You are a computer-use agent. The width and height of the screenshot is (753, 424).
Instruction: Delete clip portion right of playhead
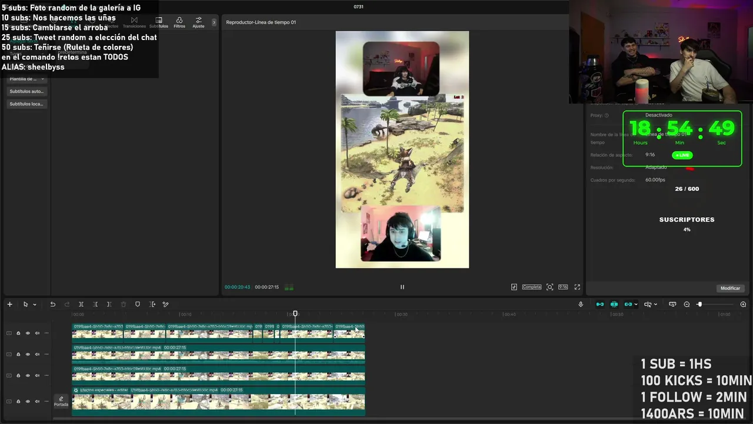109,304
